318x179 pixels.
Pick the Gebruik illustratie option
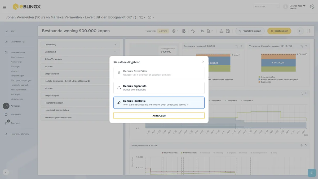(x=159, y=103)
